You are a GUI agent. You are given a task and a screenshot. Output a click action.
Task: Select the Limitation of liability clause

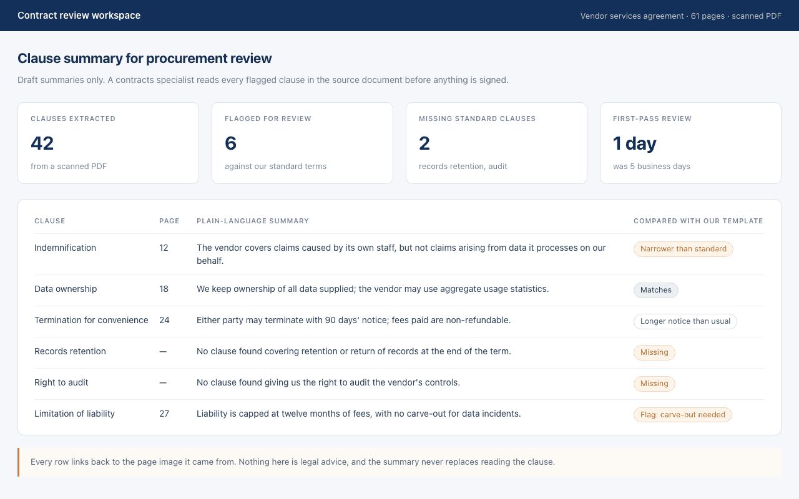(399, 415)
